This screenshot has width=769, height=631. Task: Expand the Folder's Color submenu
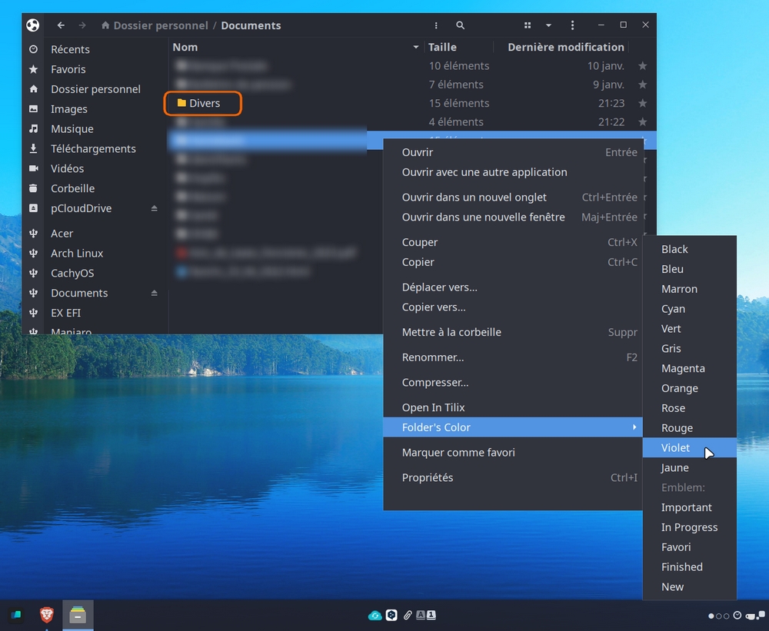[x=513, y=427]
